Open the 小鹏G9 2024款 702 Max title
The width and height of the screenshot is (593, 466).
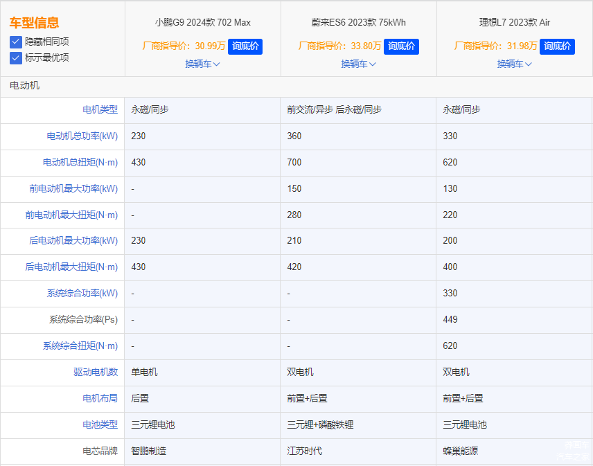(x=203, y=23)
